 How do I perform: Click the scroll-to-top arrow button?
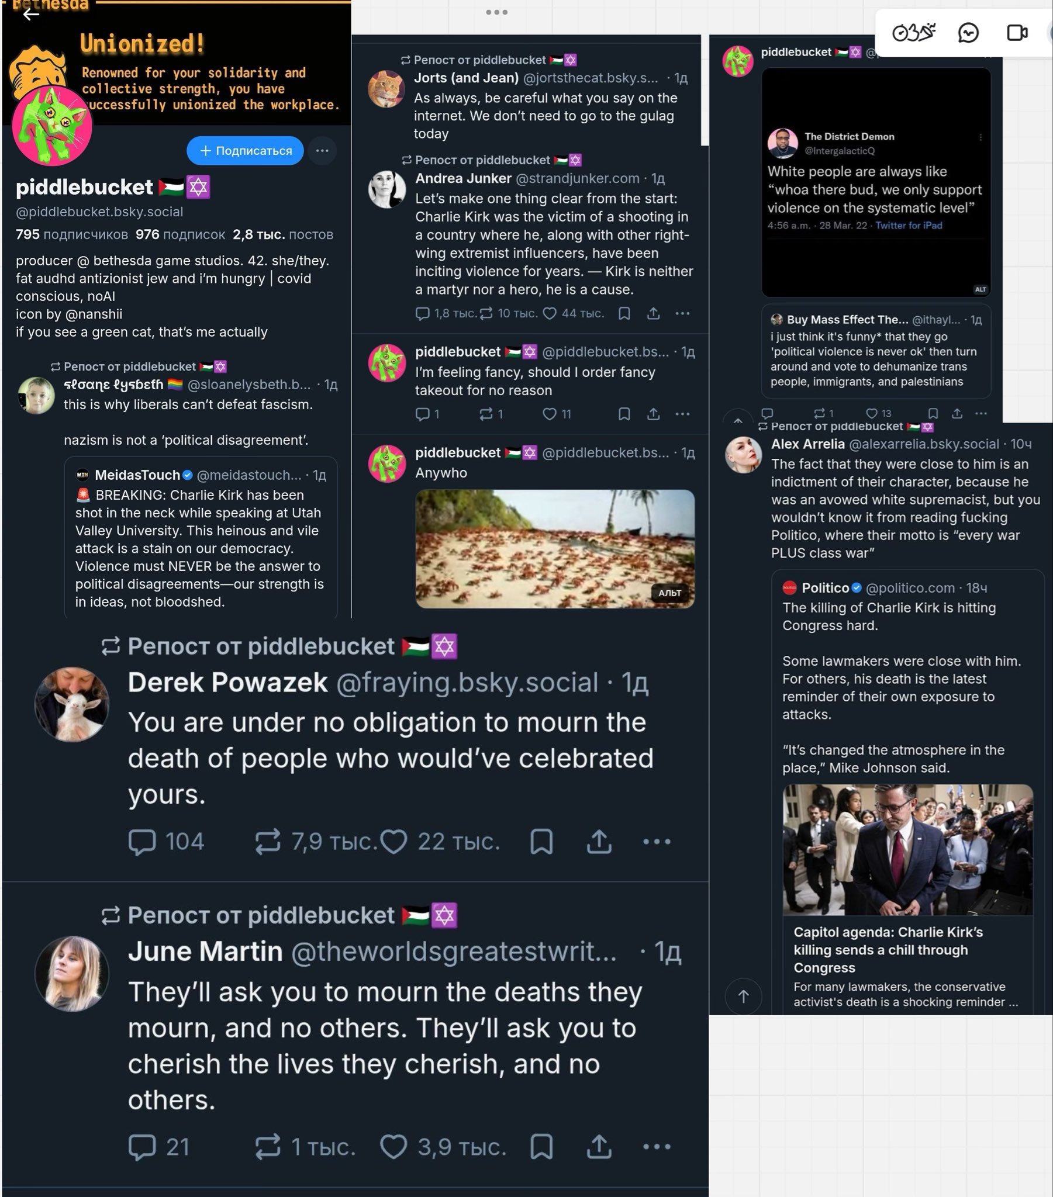click(743, 996)
